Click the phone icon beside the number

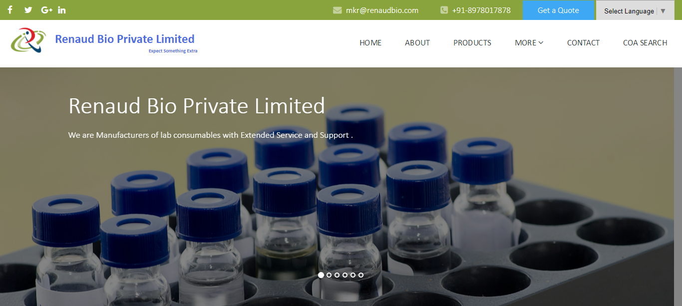point(444,10)
